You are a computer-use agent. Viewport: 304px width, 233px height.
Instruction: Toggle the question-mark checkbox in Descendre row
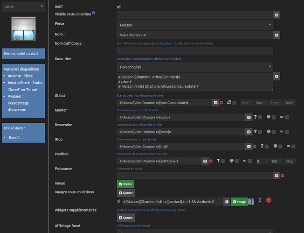[x=260, y=132]
